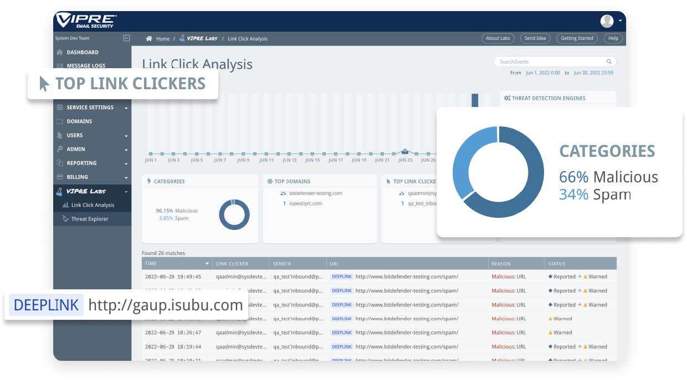
Task: Click the Dashboard house icon
Action: [x=60, y=53]
